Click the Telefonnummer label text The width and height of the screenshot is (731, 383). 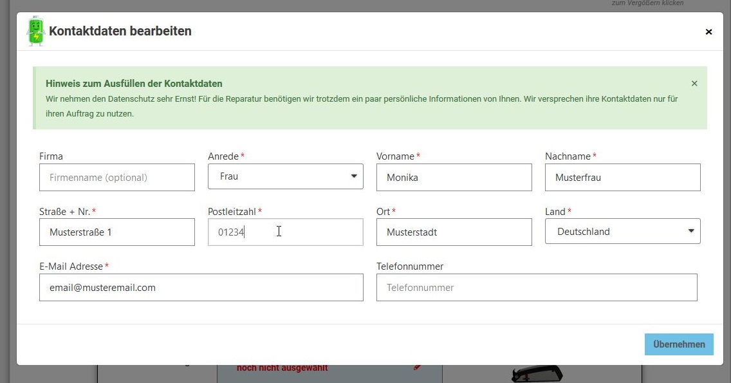pos(410,266)
